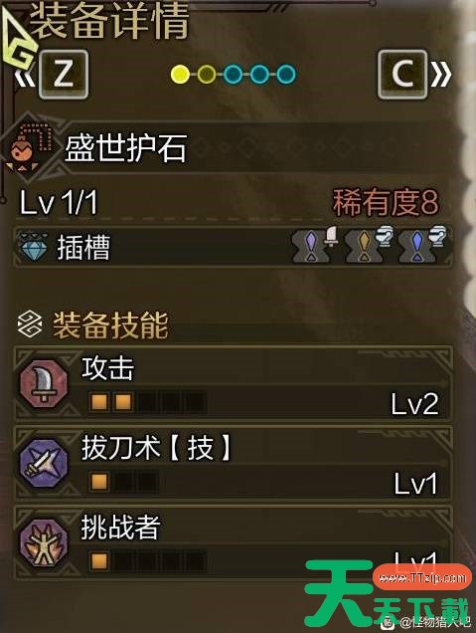Click the Z previous page key
This screenshot has width=476, height=633.
point(64,75)
